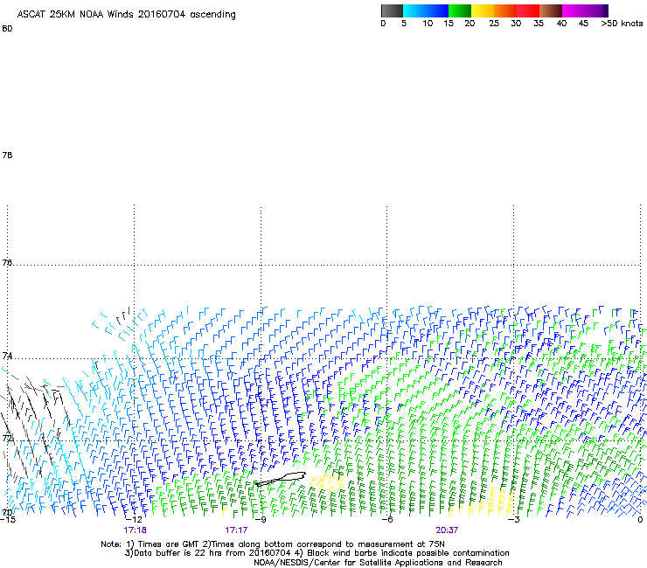
Task: Click the cyan-to-blue 5–15 knots gradient segment
Action: point(426,10)
